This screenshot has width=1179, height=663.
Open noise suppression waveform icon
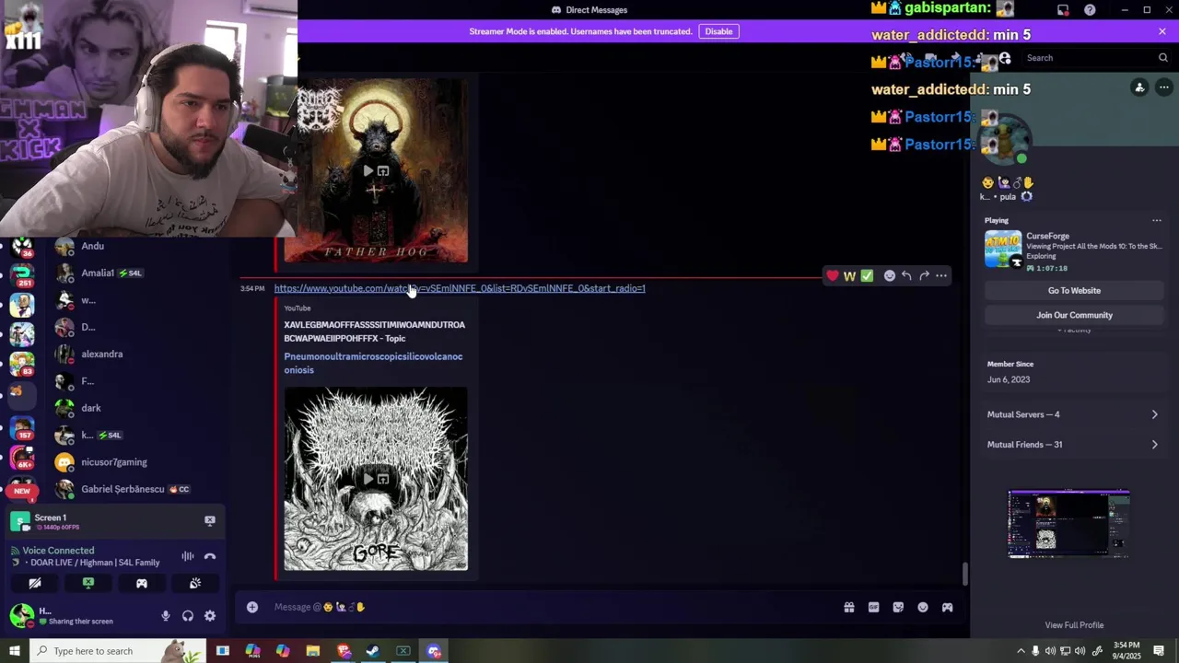click(x=188, y=556)
